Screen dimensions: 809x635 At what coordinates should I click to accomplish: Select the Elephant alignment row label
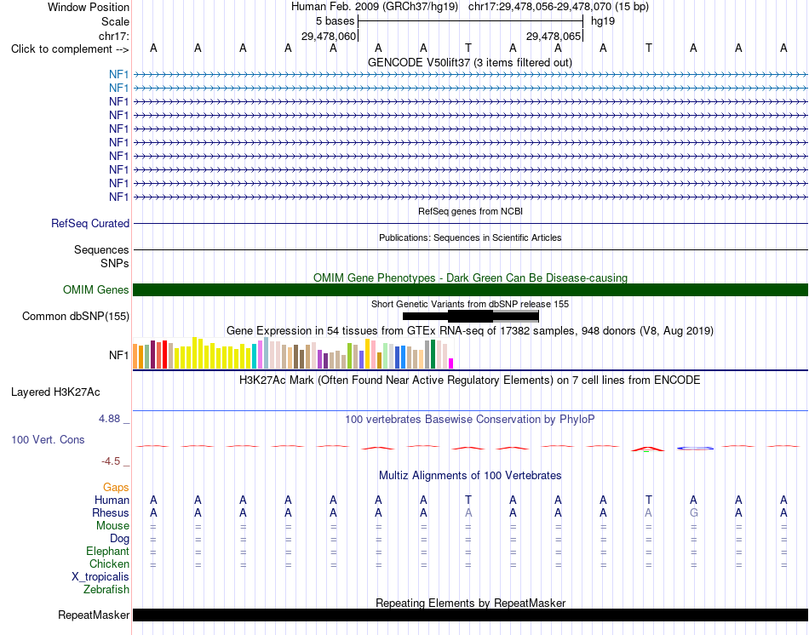click(108, 552)
